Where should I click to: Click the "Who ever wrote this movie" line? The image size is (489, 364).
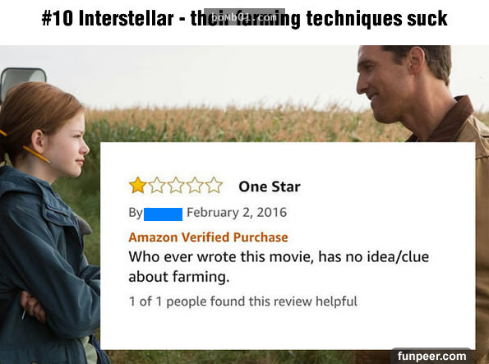[x=279, y=257]
